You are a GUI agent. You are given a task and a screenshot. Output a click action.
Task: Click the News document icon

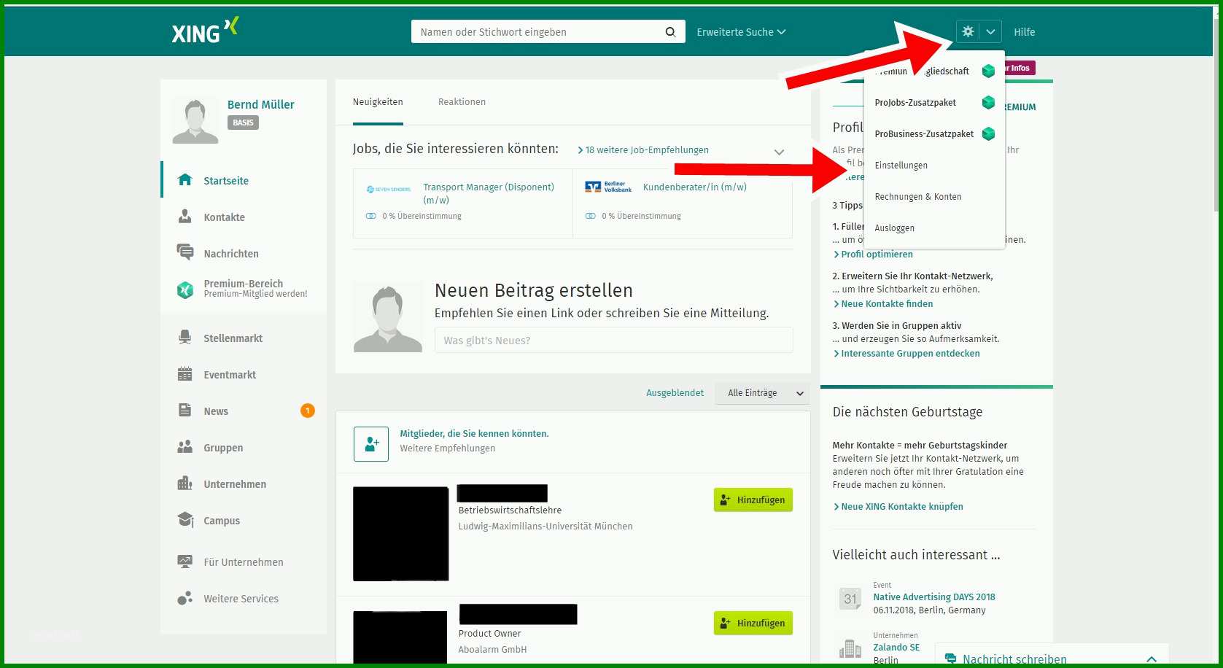point(185,411)
